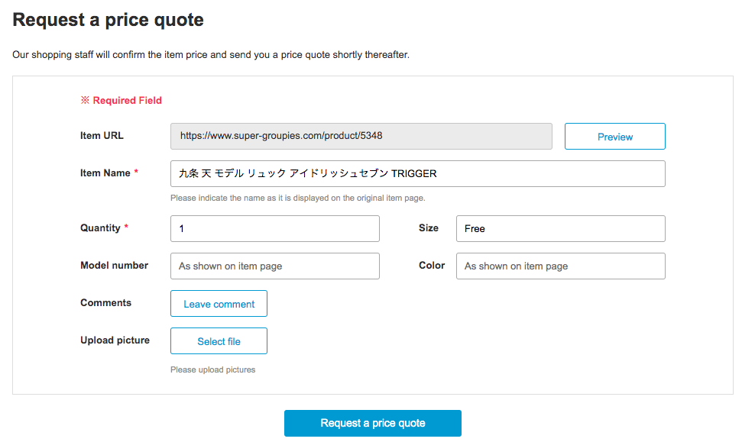Click the Item URL field with the super-groupies link

(x=361, y=136)
